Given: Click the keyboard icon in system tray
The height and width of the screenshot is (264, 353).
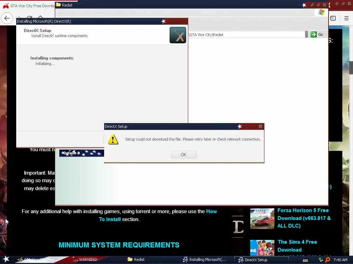Looking at the screenshot, I should coord(305,261).
